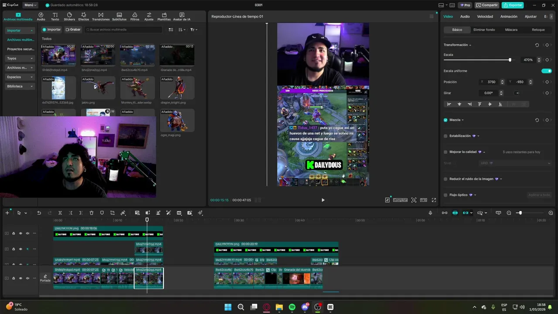Click the timeline zoom out magnifier

[x=509, y=213]
